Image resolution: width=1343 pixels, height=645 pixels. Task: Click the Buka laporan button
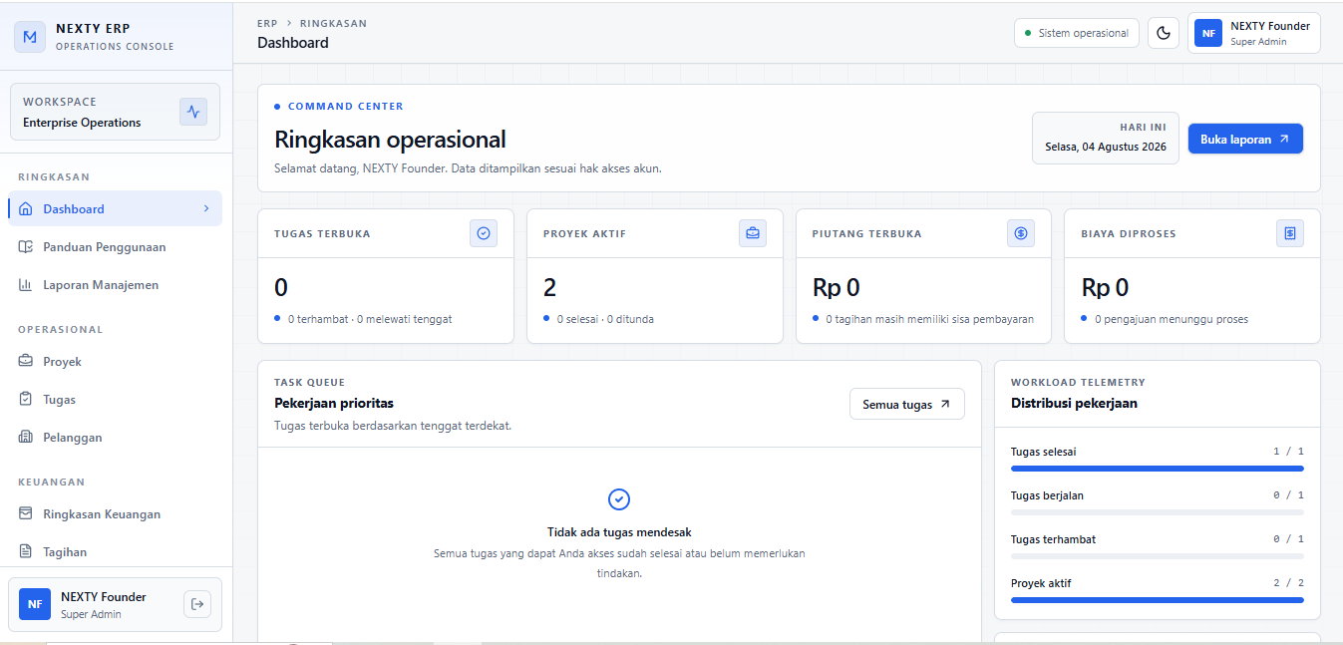point(1245,140)
